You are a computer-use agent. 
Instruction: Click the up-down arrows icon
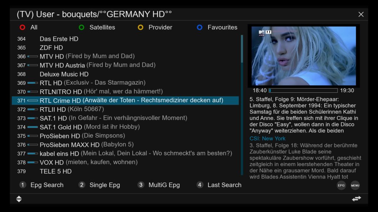(x=19, y=199)
